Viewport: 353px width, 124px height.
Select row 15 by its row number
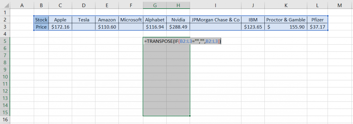5,112
